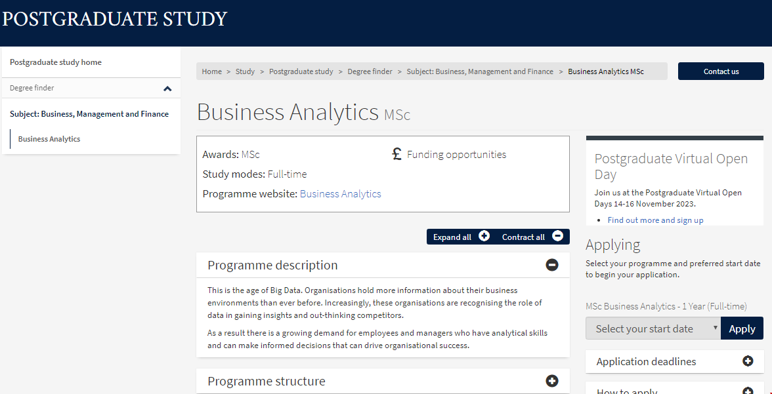The height and width of the screenshot is (394, 772).
Task: Go to Home in the breadcrumb
Action: pyautogui.click(x=211, y=71)
